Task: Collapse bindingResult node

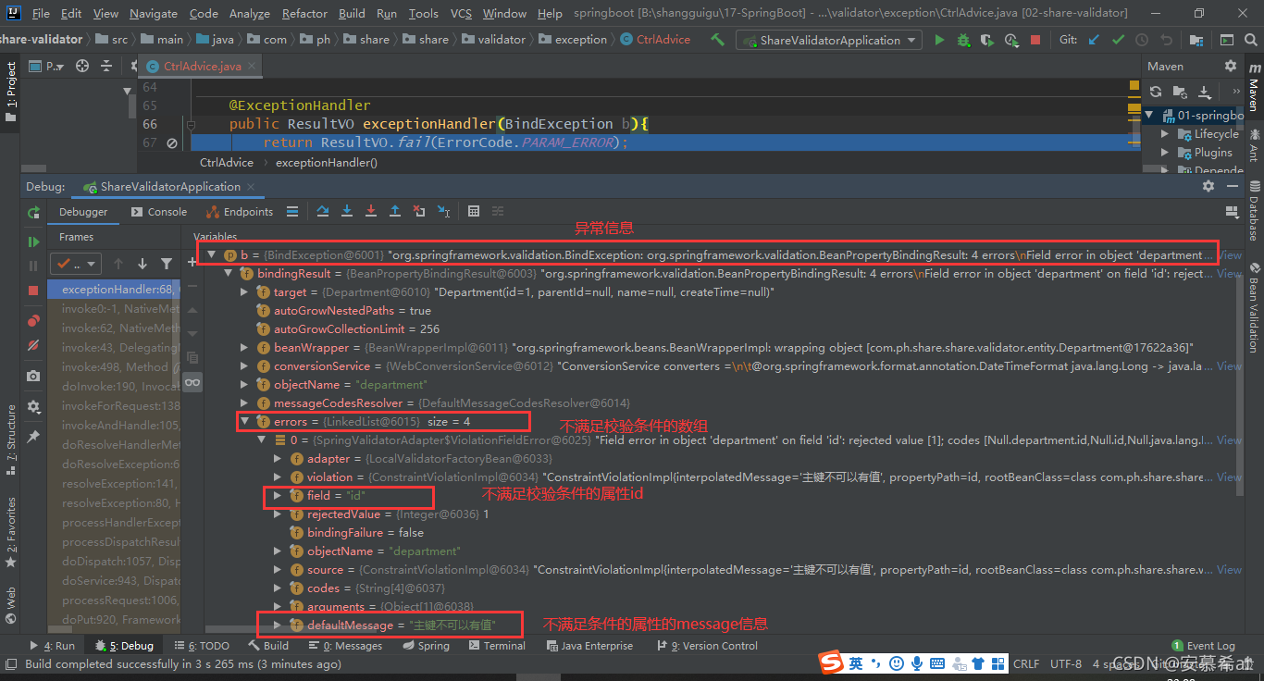Action: coord(228,273)
